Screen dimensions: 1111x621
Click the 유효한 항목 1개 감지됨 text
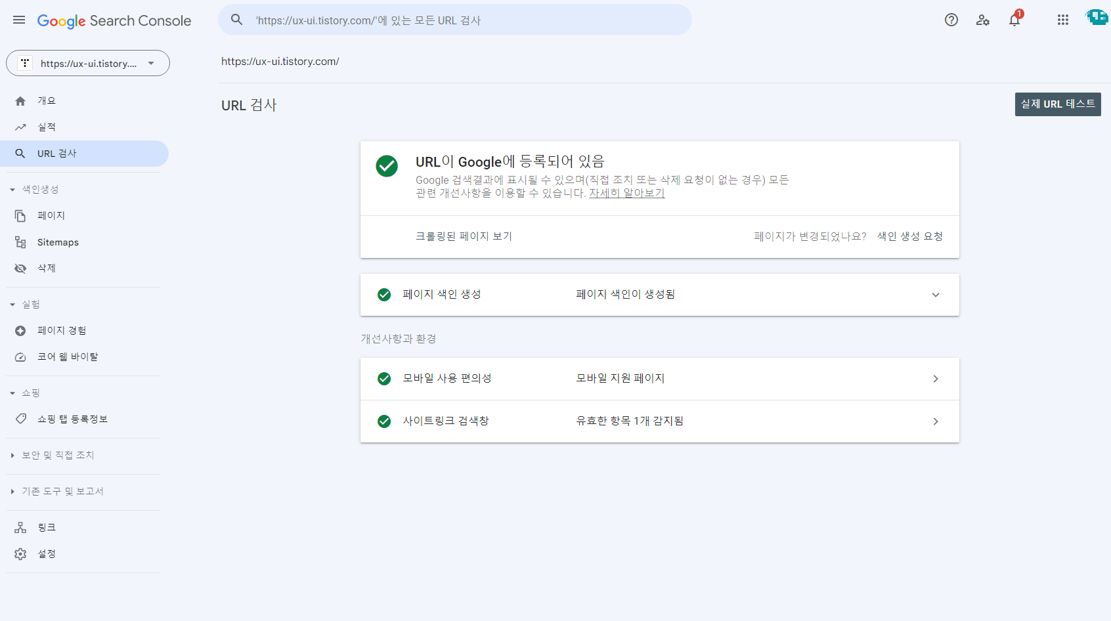630,421
